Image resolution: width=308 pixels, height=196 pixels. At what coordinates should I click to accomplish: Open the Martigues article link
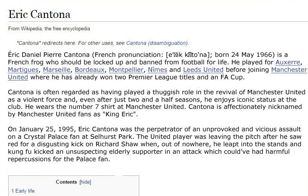[23, 70]
